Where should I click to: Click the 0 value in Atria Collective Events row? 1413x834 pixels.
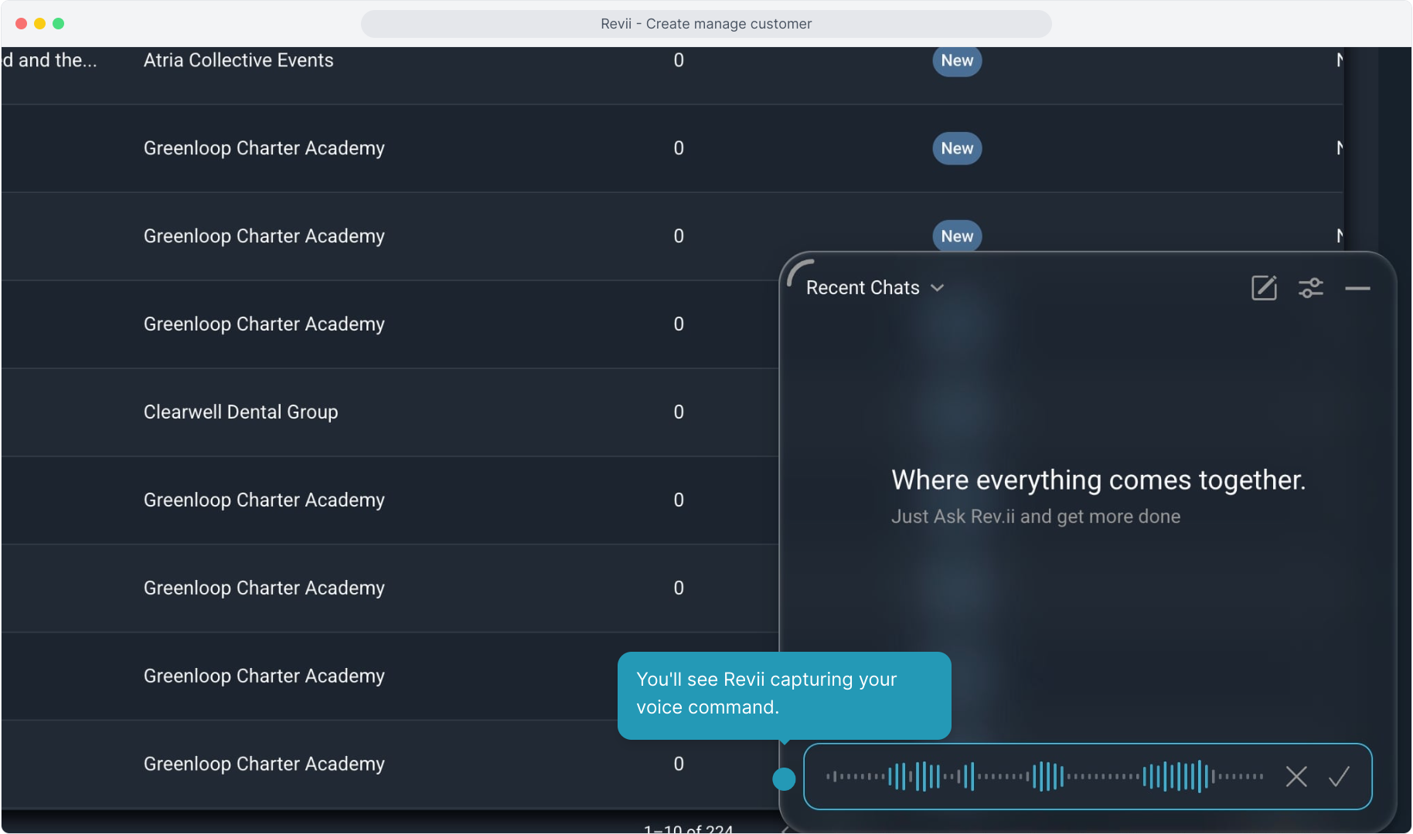click(x=679, y=60)
